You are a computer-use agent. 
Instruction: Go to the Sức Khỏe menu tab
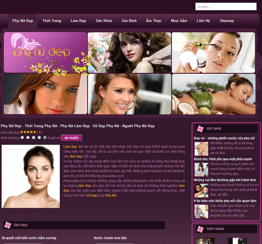tap(104, 21)
